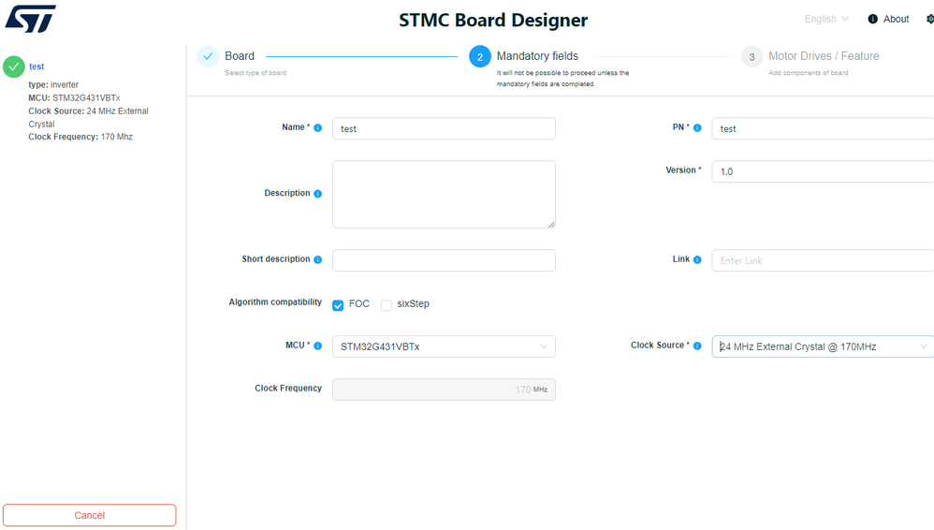This screenshot has width=934, height=530.
Task: Click the Description info icon
Action: click(317, 194)
